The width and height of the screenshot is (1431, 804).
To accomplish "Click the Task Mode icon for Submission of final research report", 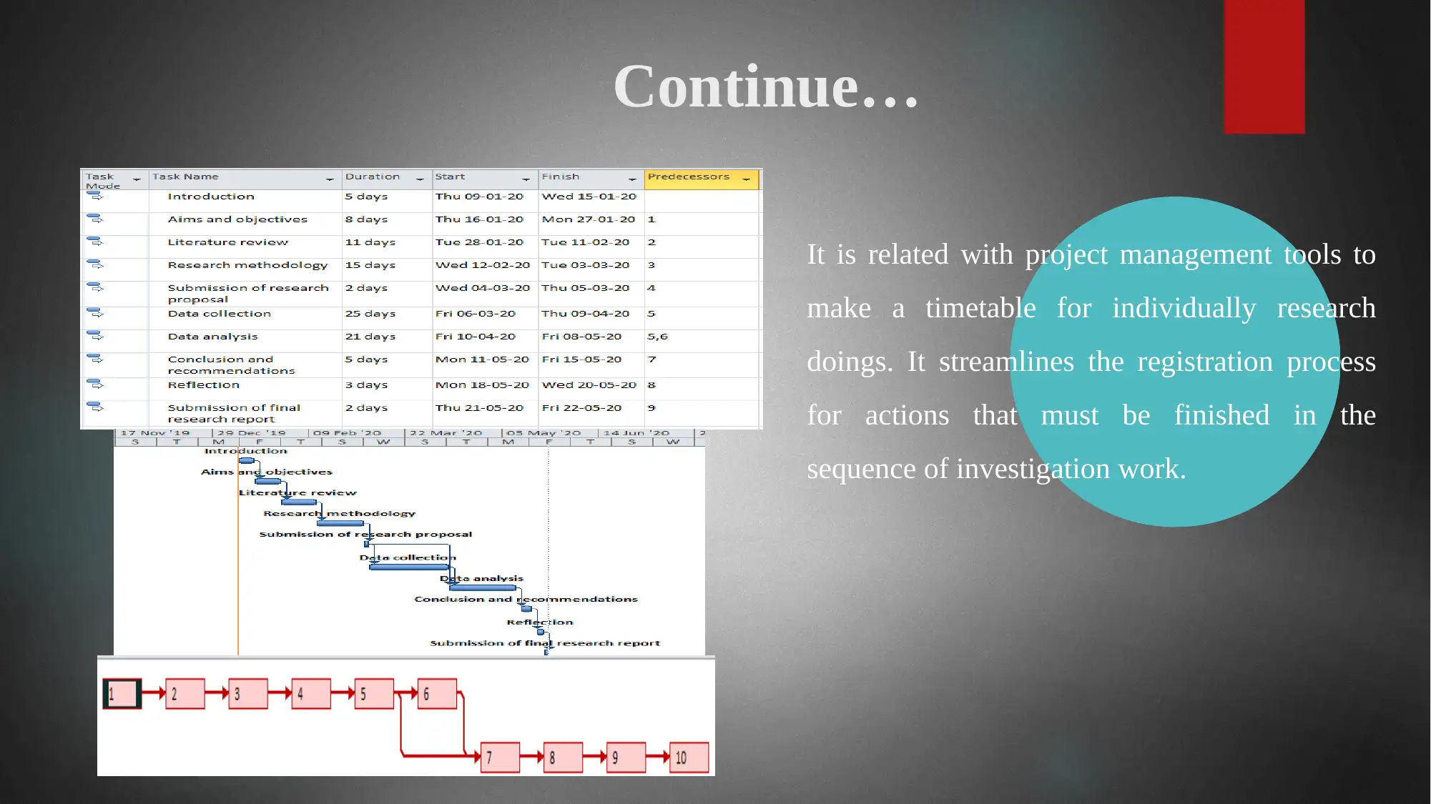I will [94, 407].
